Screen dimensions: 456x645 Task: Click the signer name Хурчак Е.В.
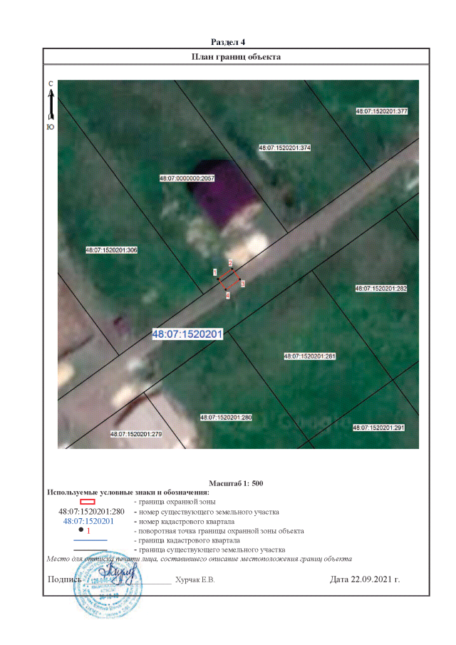point(195,579)
